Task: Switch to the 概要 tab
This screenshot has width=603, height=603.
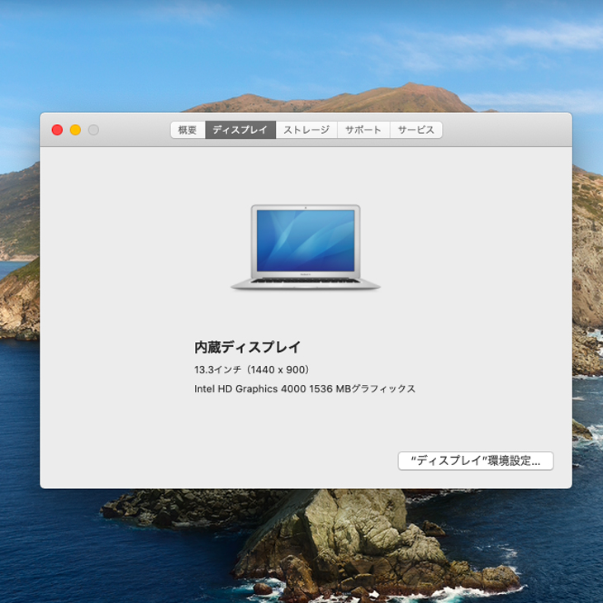Action: coord(188,130)
